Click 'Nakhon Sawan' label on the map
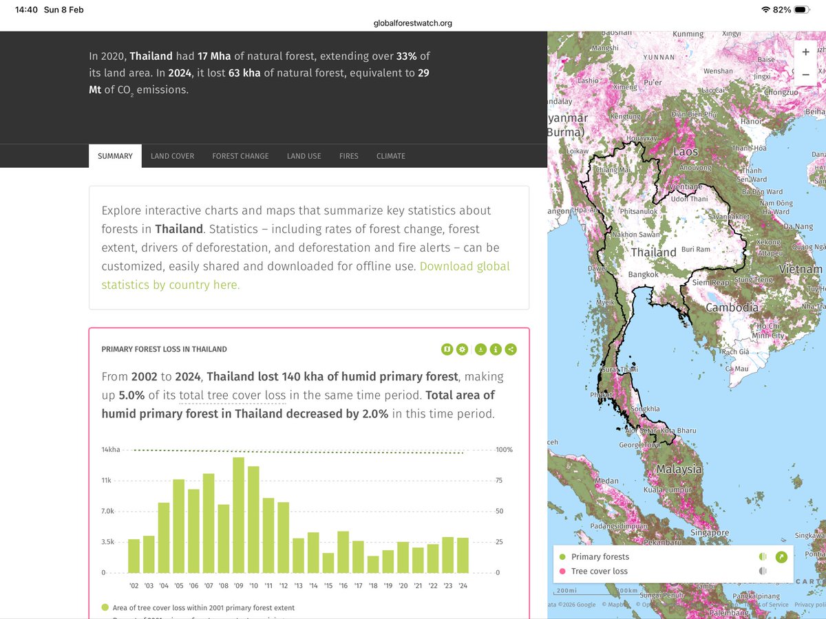 tap(635, 235)
